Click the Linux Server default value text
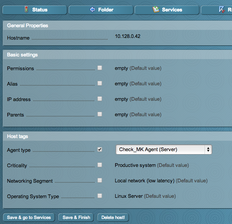This screenshot has height=224, width=232. [145, 196]
